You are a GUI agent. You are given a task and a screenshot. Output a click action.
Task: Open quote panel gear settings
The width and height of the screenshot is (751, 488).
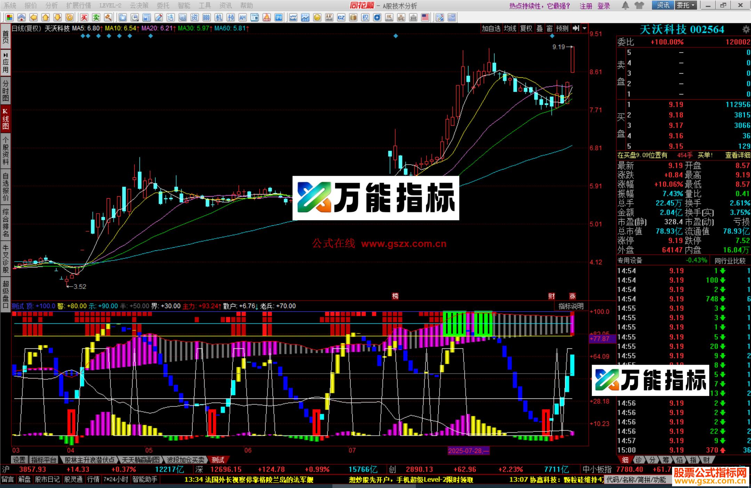pos(745,30)
